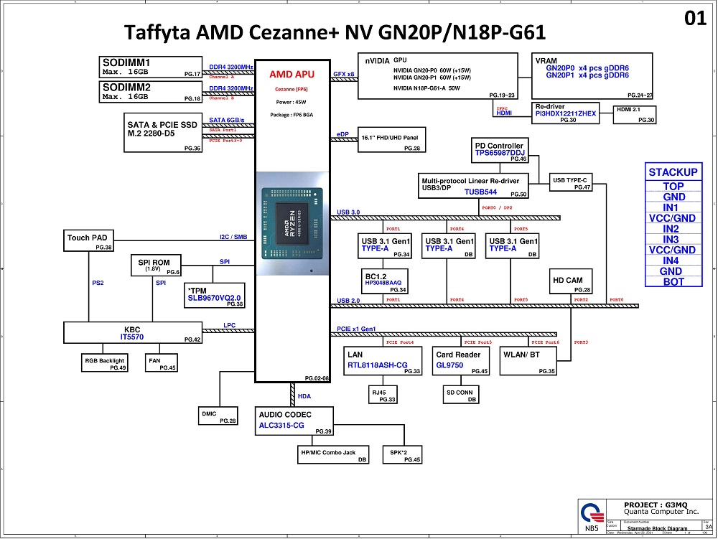This screenshot has height=539, width=718.
Task: Select the TOP layer in stackup
Action: [673, 186]
